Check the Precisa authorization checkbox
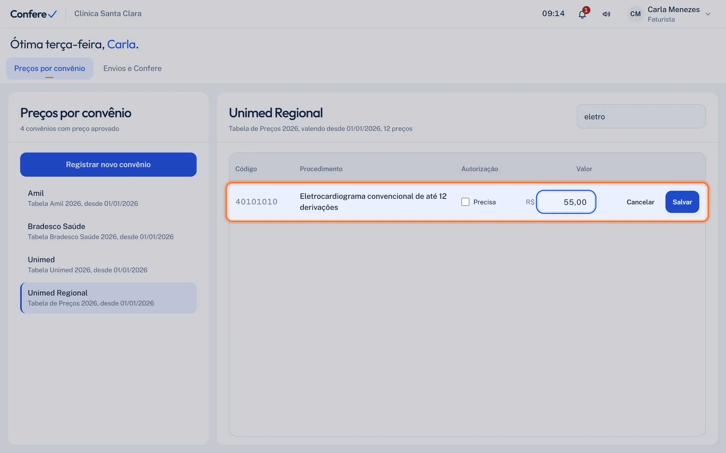Image resolution: width=726 pixels, height=453 pixels. click(465, 202)
